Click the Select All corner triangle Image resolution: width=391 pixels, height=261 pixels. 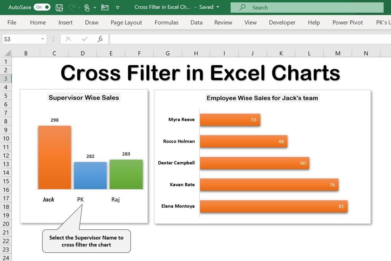coord(8,53)
